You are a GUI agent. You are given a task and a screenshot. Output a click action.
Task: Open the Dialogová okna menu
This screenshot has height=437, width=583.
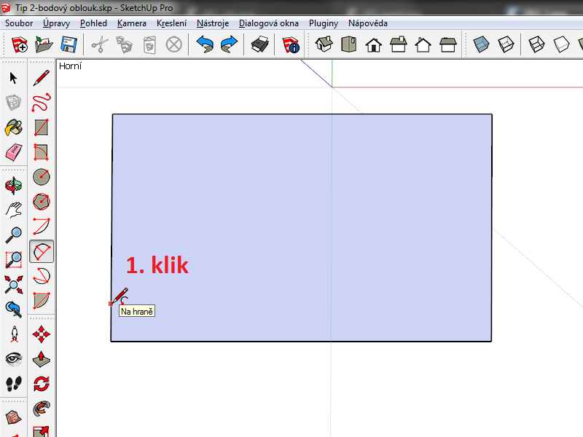[x=268, y=23]
